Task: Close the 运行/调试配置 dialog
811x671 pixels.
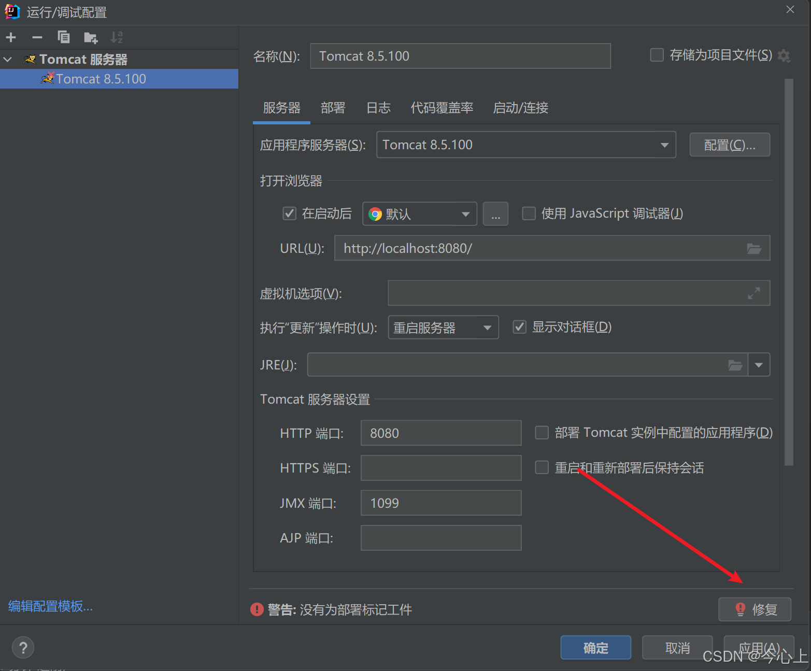Action: (x=790, y=9)
